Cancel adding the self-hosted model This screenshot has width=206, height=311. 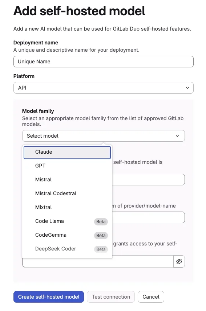pos(151,297)
